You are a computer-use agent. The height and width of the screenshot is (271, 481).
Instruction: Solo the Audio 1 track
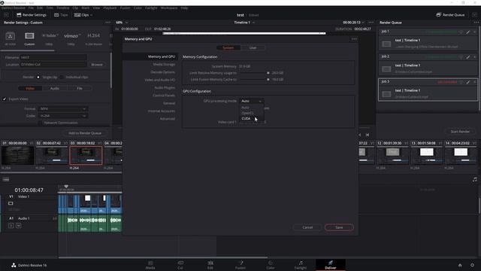[11, 226]
